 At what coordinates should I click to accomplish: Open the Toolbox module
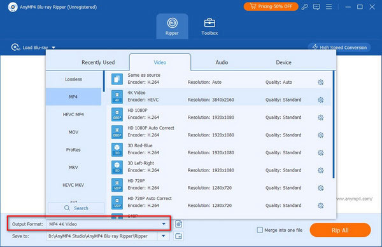(209, 27)
